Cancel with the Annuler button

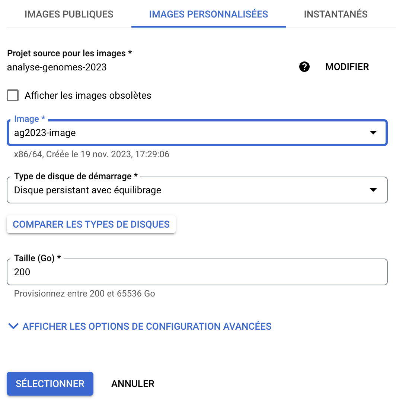133,384
